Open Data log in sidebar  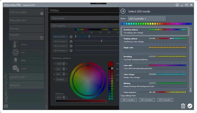click(x=26, y=29)
